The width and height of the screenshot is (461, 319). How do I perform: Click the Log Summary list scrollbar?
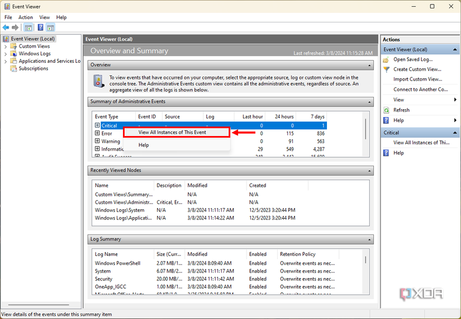[366, 261]
